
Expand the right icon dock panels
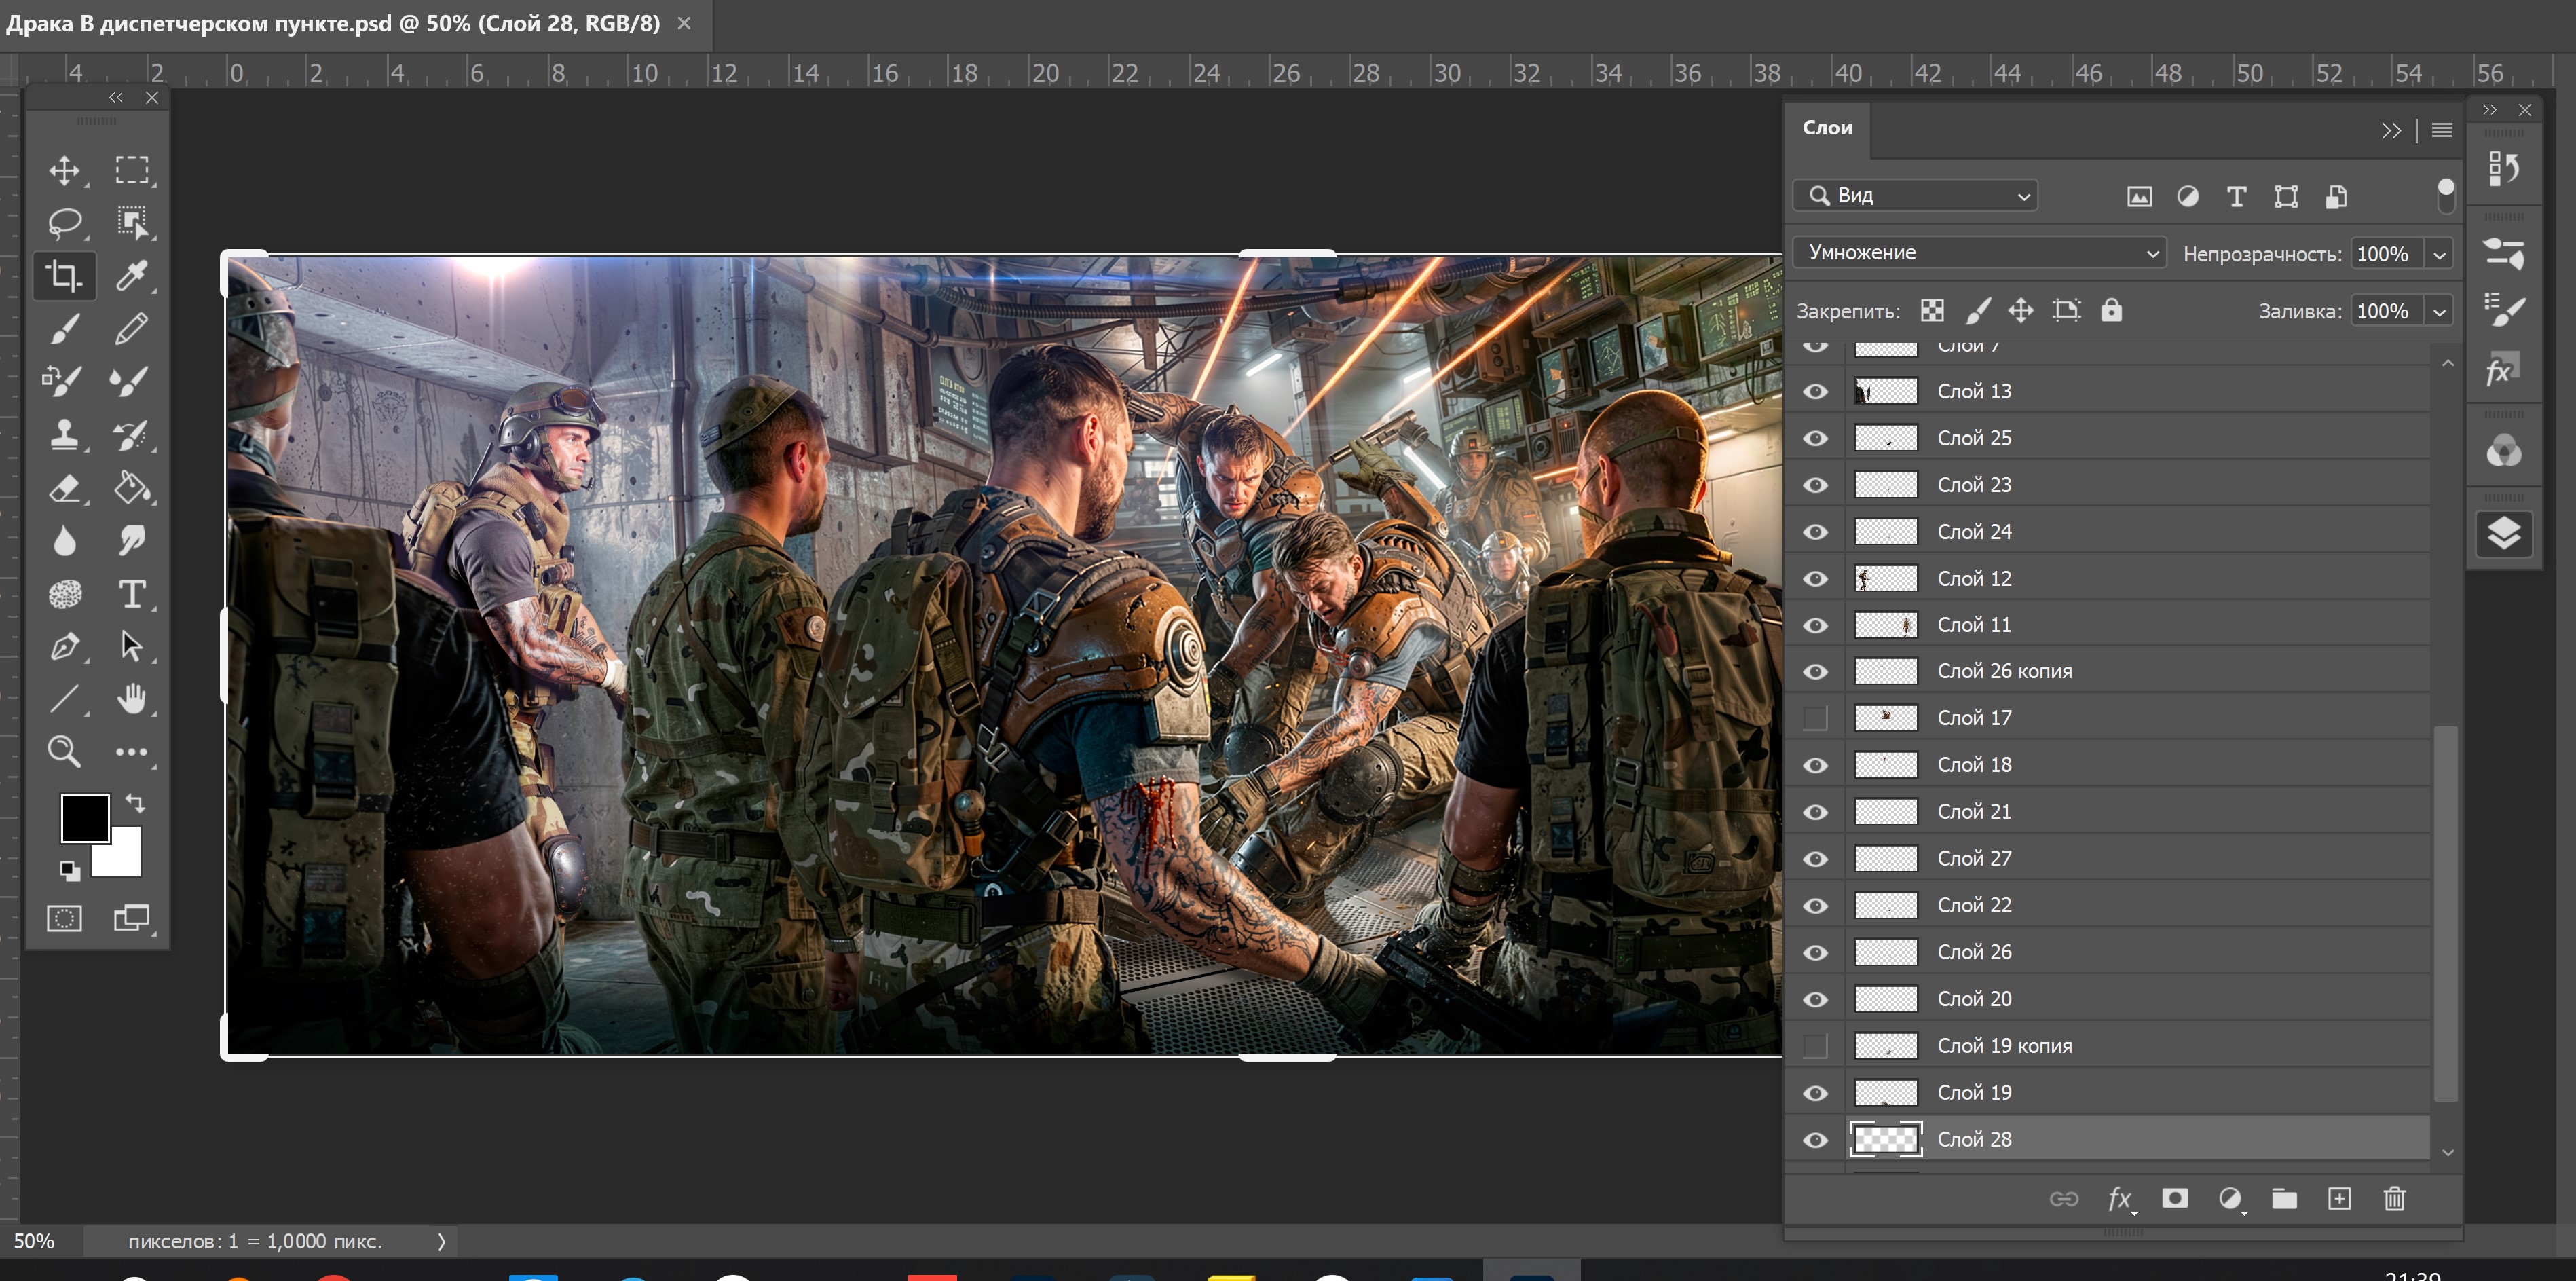(2489, 110)
